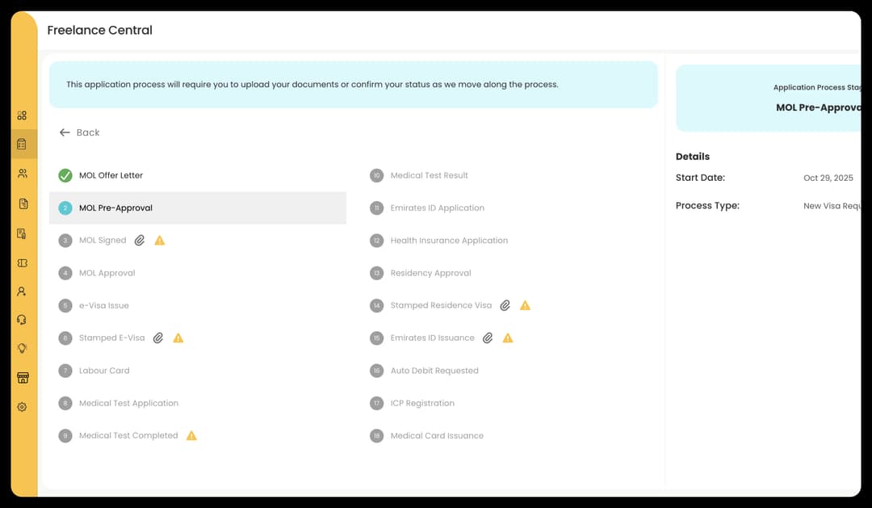
Task: Click warning icon next to Stamped Residence Visa
Action: point(525,305)
